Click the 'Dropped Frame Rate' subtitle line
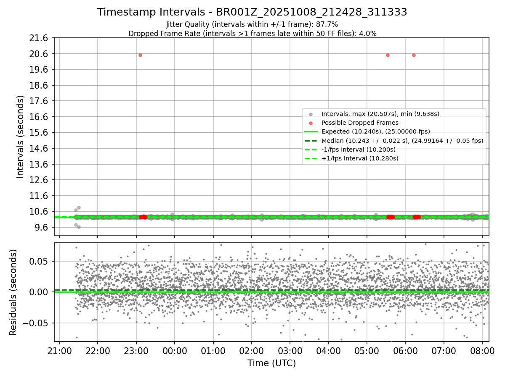Viewport: 505px width, 378px height. tap(252, 33)
